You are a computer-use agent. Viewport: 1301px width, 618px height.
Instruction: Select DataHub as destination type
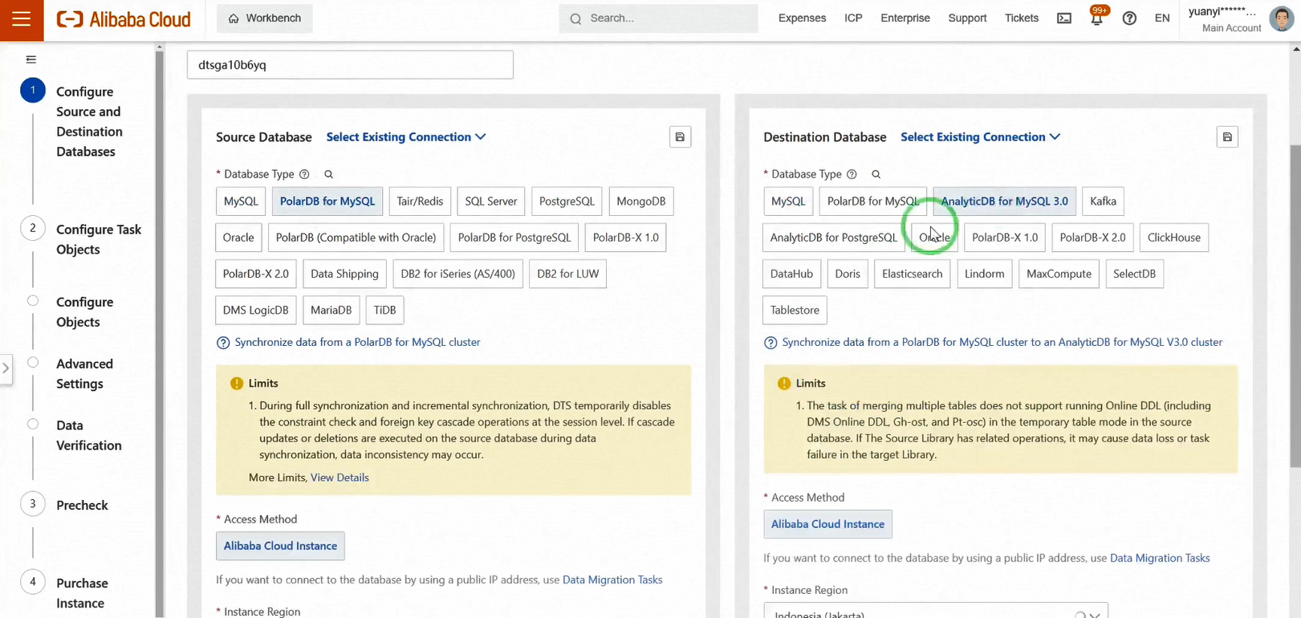tap(791, 274)
